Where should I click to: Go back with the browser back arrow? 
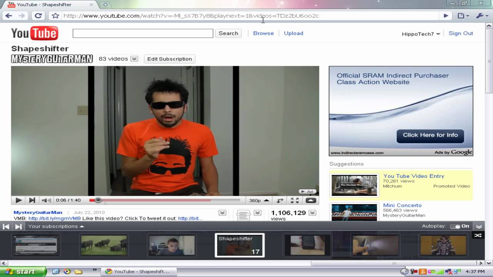[8, 16]
